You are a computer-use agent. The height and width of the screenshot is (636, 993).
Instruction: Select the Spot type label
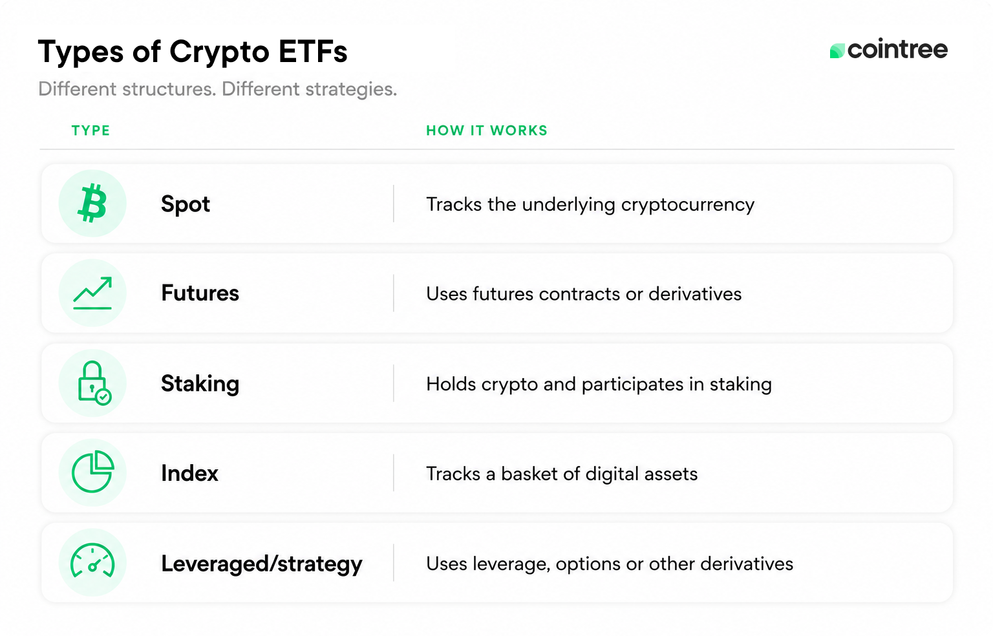coord(186,205)
